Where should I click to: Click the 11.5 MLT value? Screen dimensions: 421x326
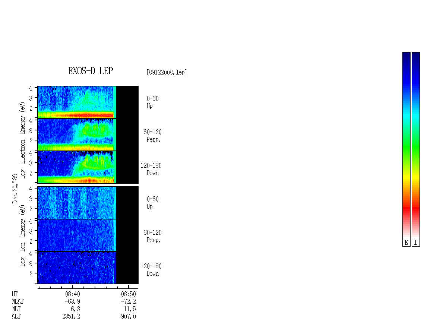(x=130, y=309)
